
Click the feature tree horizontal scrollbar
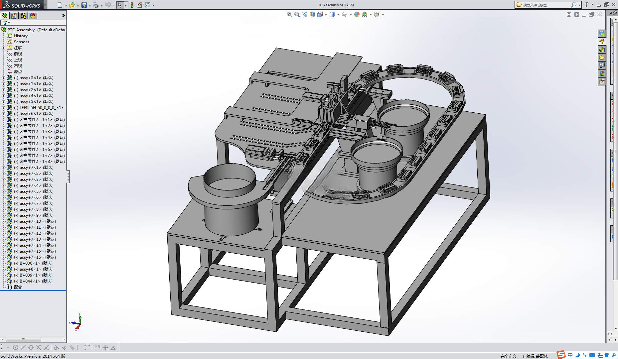(x=23, y=339)
